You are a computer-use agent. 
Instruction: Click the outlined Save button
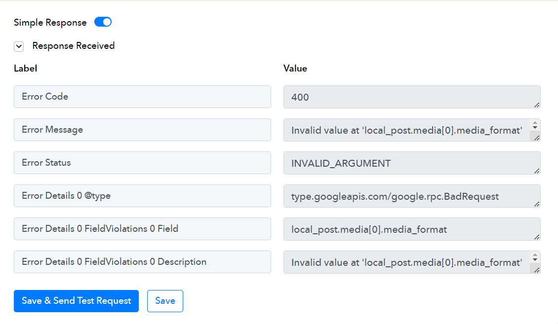coord(165,301)
